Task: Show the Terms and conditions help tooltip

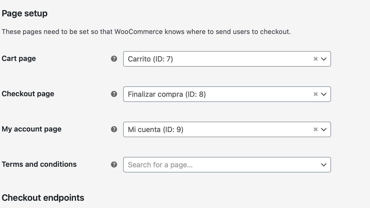Action: [114, 165]
